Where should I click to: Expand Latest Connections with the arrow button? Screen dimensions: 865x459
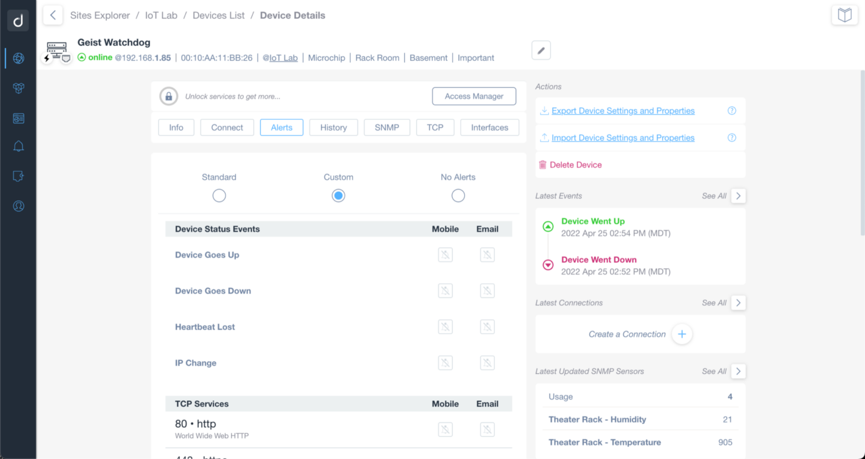[x=739, y=302]
